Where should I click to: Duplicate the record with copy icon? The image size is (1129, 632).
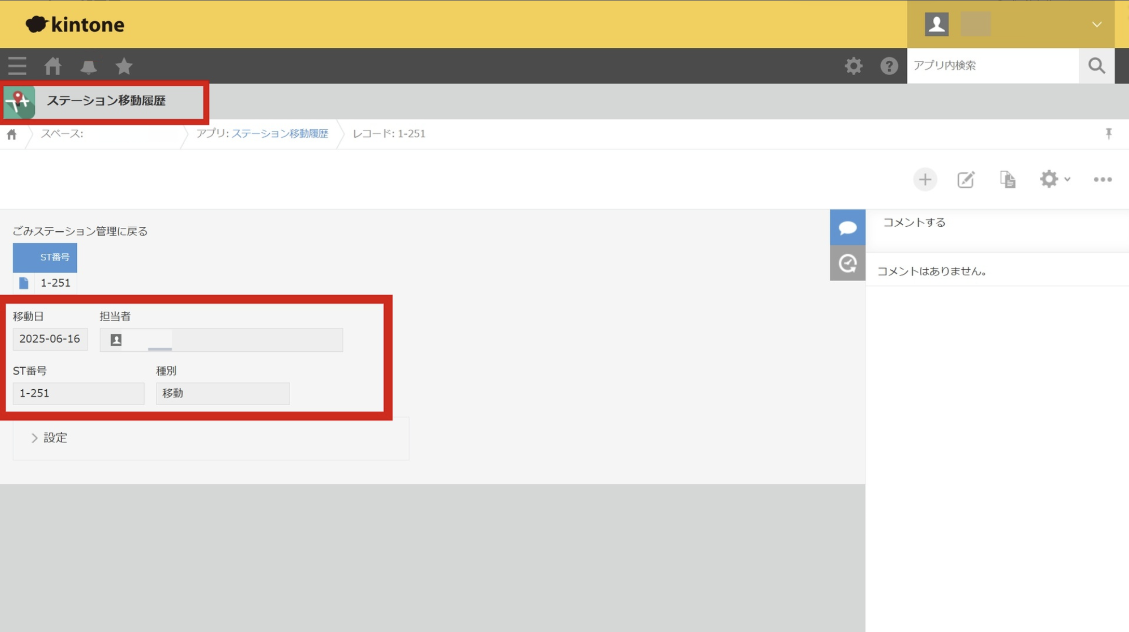click(x=1007, y=180)
